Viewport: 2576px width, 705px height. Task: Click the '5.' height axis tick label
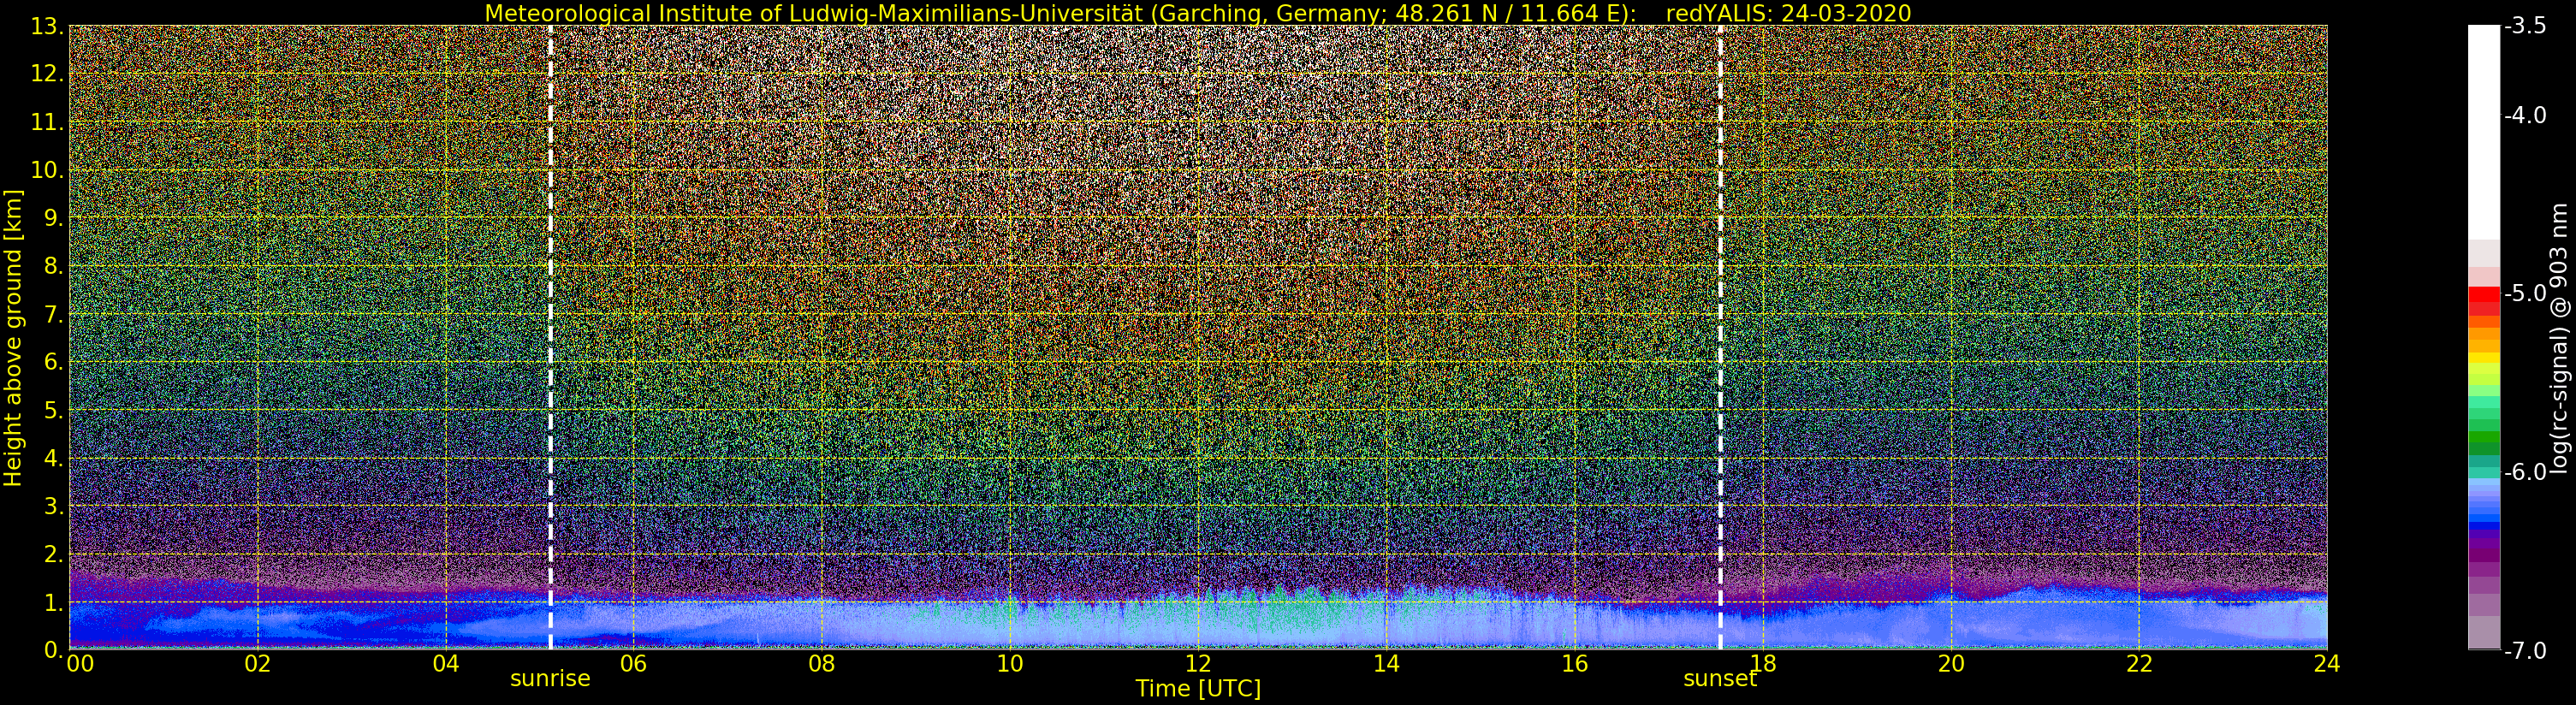pos(53,411)
